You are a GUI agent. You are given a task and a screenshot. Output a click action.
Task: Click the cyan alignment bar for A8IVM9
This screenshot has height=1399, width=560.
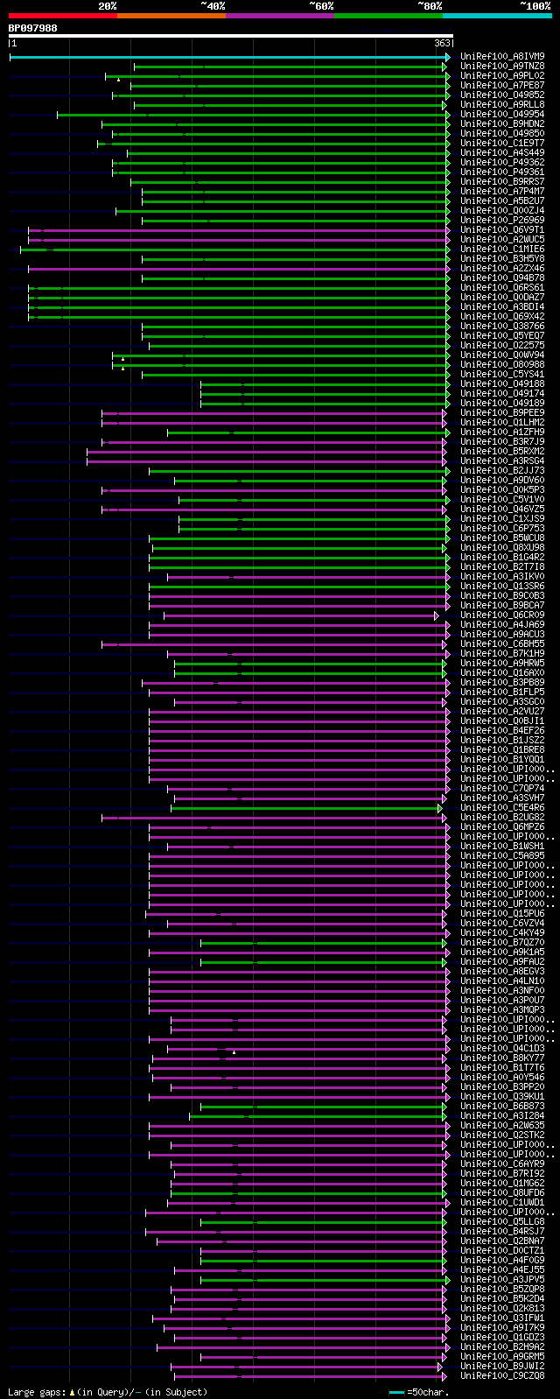click(227, 57)
